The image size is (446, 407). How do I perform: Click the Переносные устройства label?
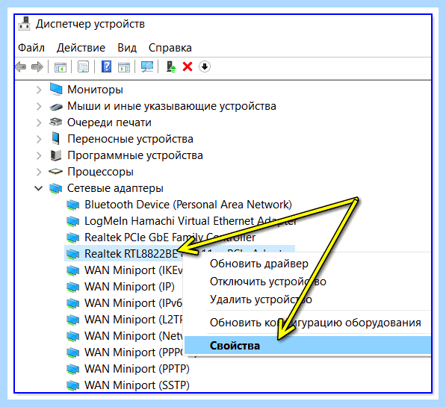130,139
